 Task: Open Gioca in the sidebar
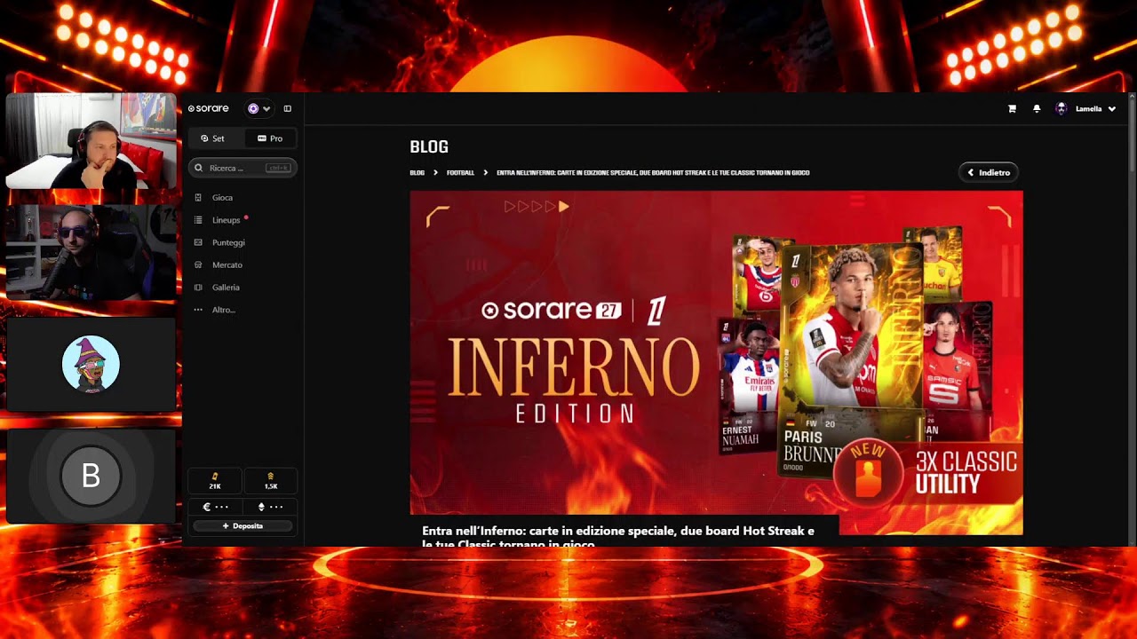pos(222,197)
